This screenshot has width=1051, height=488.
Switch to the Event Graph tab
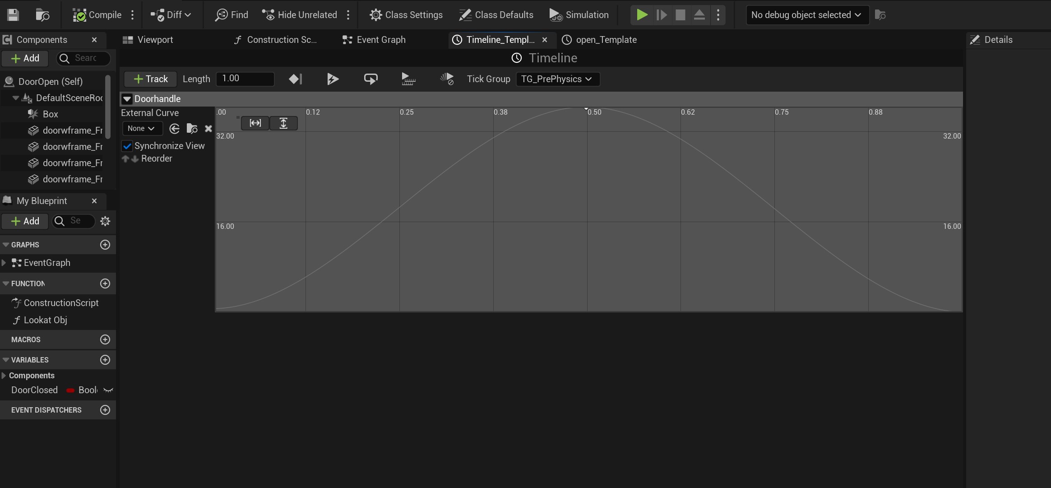coord(374,40)
